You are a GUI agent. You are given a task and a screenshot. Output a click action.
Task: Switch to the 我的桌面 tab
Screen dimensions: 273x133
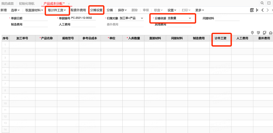tap(8, 3)
